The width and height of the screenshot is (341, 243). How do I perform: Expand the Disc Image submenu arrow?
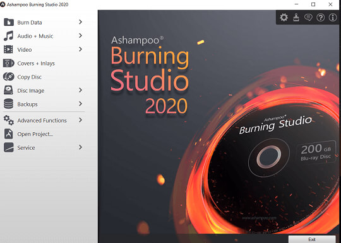click(80, 90)
